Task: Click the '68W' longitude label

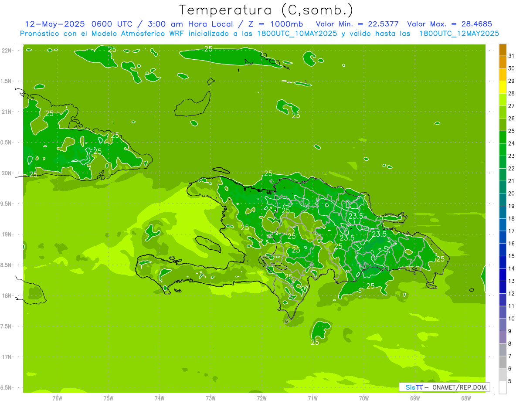Action: [466, 398]
